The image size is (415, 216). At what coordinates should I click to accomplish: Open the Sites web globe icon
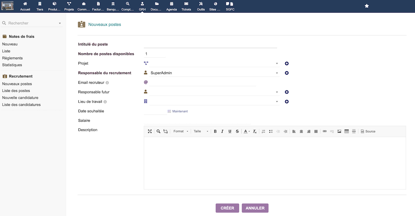pyautogui.click(x=215, y=4)
